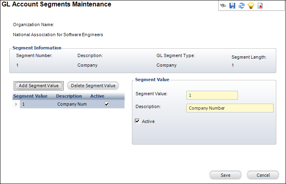The width and height of the screenshot is (286, 184).
Task: Sort by the Segment Value column header
Action: [x=30, y=96]
